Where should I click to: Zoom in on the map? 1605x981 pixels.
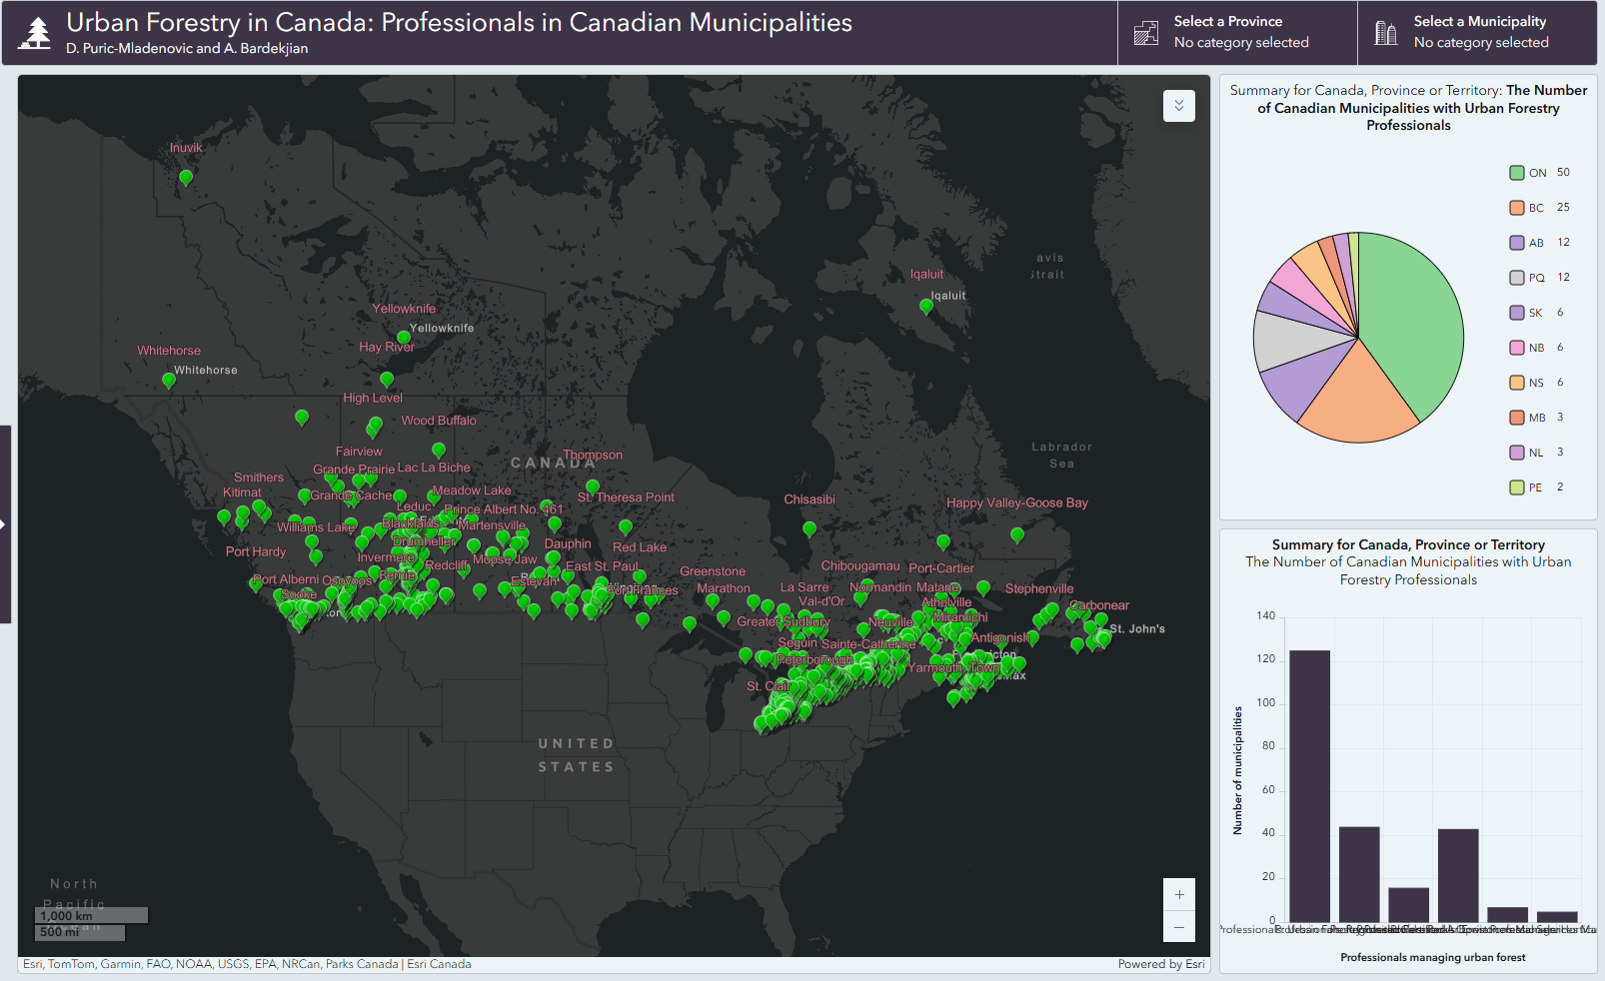[x=1179, y=894]
